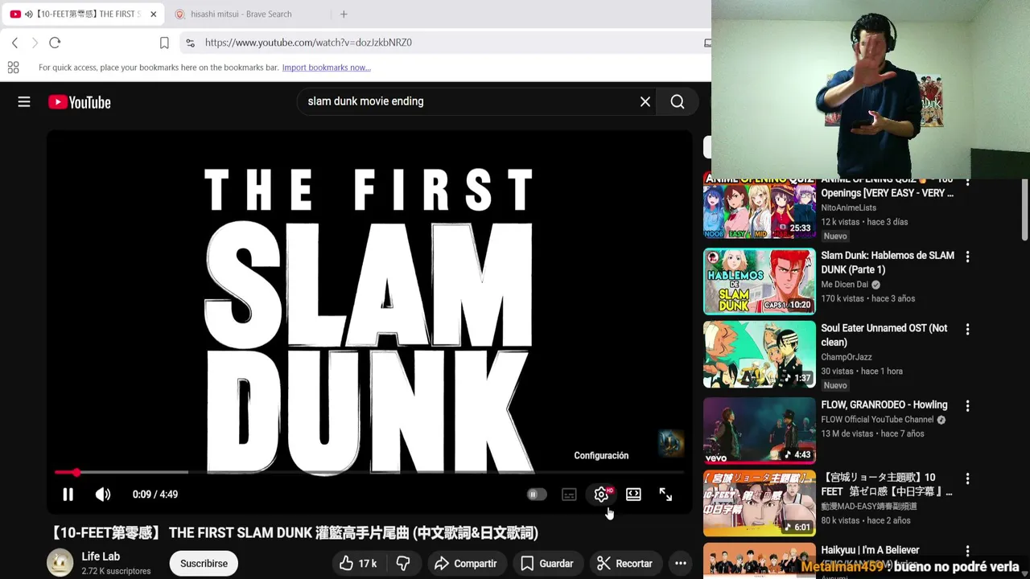Image resolution: width=1030 pixels, height=579 pixels.
Task: Click the '0:09 / 4:49' time display
Action: pyautogui.click(x=155, y=495)
